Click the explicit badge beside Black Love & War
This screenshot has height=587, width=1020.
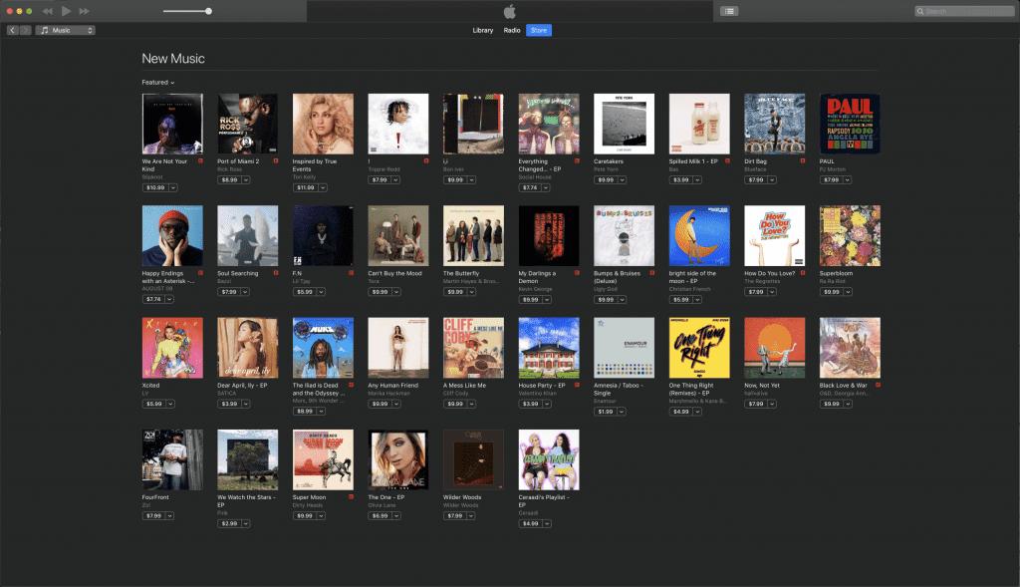point(879,385)
